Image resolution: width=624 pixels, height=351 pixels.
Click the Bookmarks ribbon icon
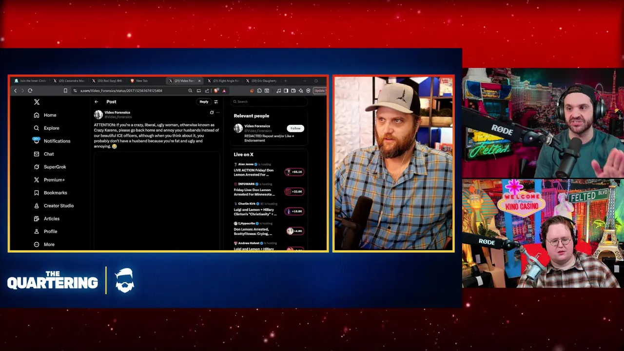coord(37,193)
